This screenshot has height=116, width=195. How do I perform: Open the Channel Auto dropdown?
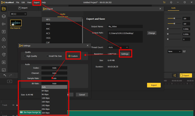point(54,73)
